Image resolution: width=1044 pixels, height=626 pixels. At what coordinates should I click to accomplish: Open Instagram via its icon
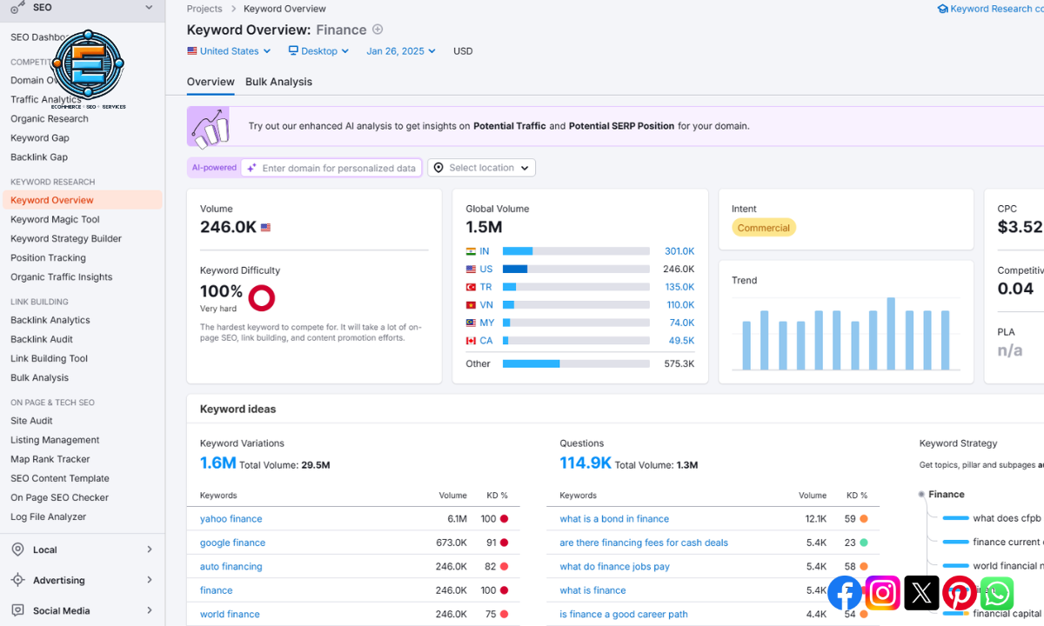(882, 593)
